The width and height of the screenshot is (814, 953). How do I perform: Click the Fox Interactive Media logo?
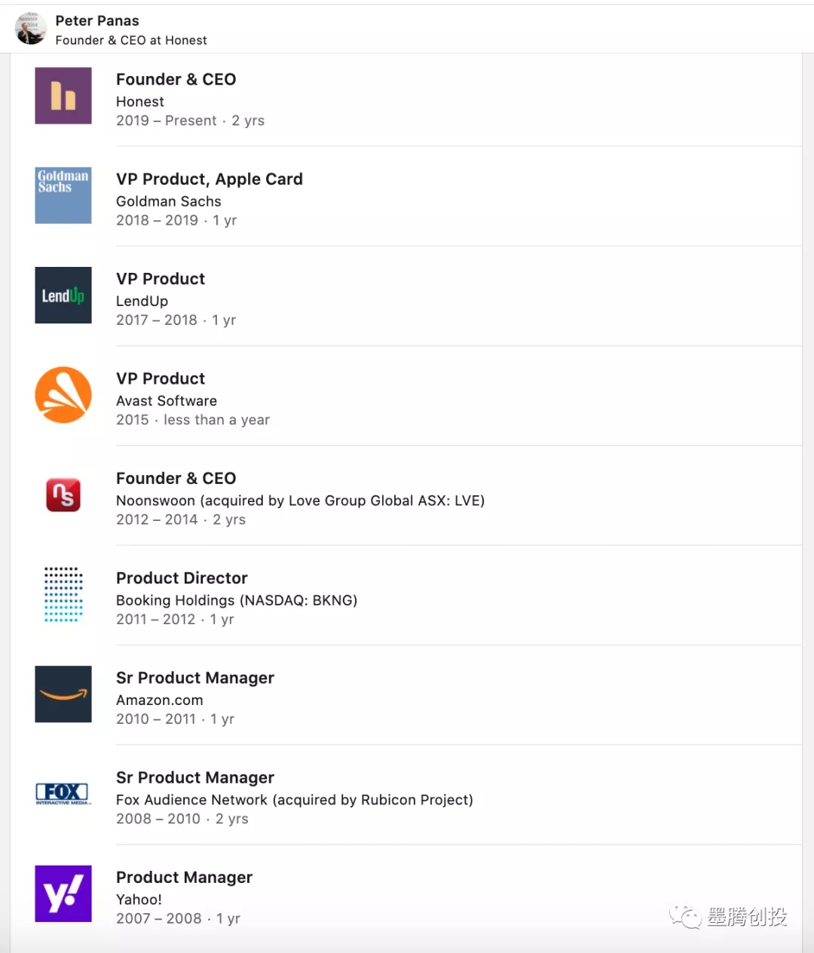pyautogui.click(x=63, y=793)
